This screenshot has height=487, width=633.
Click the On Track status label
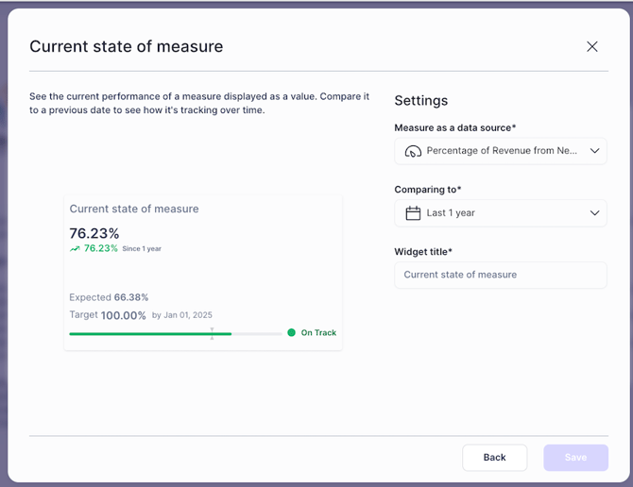tap(318, 332)
